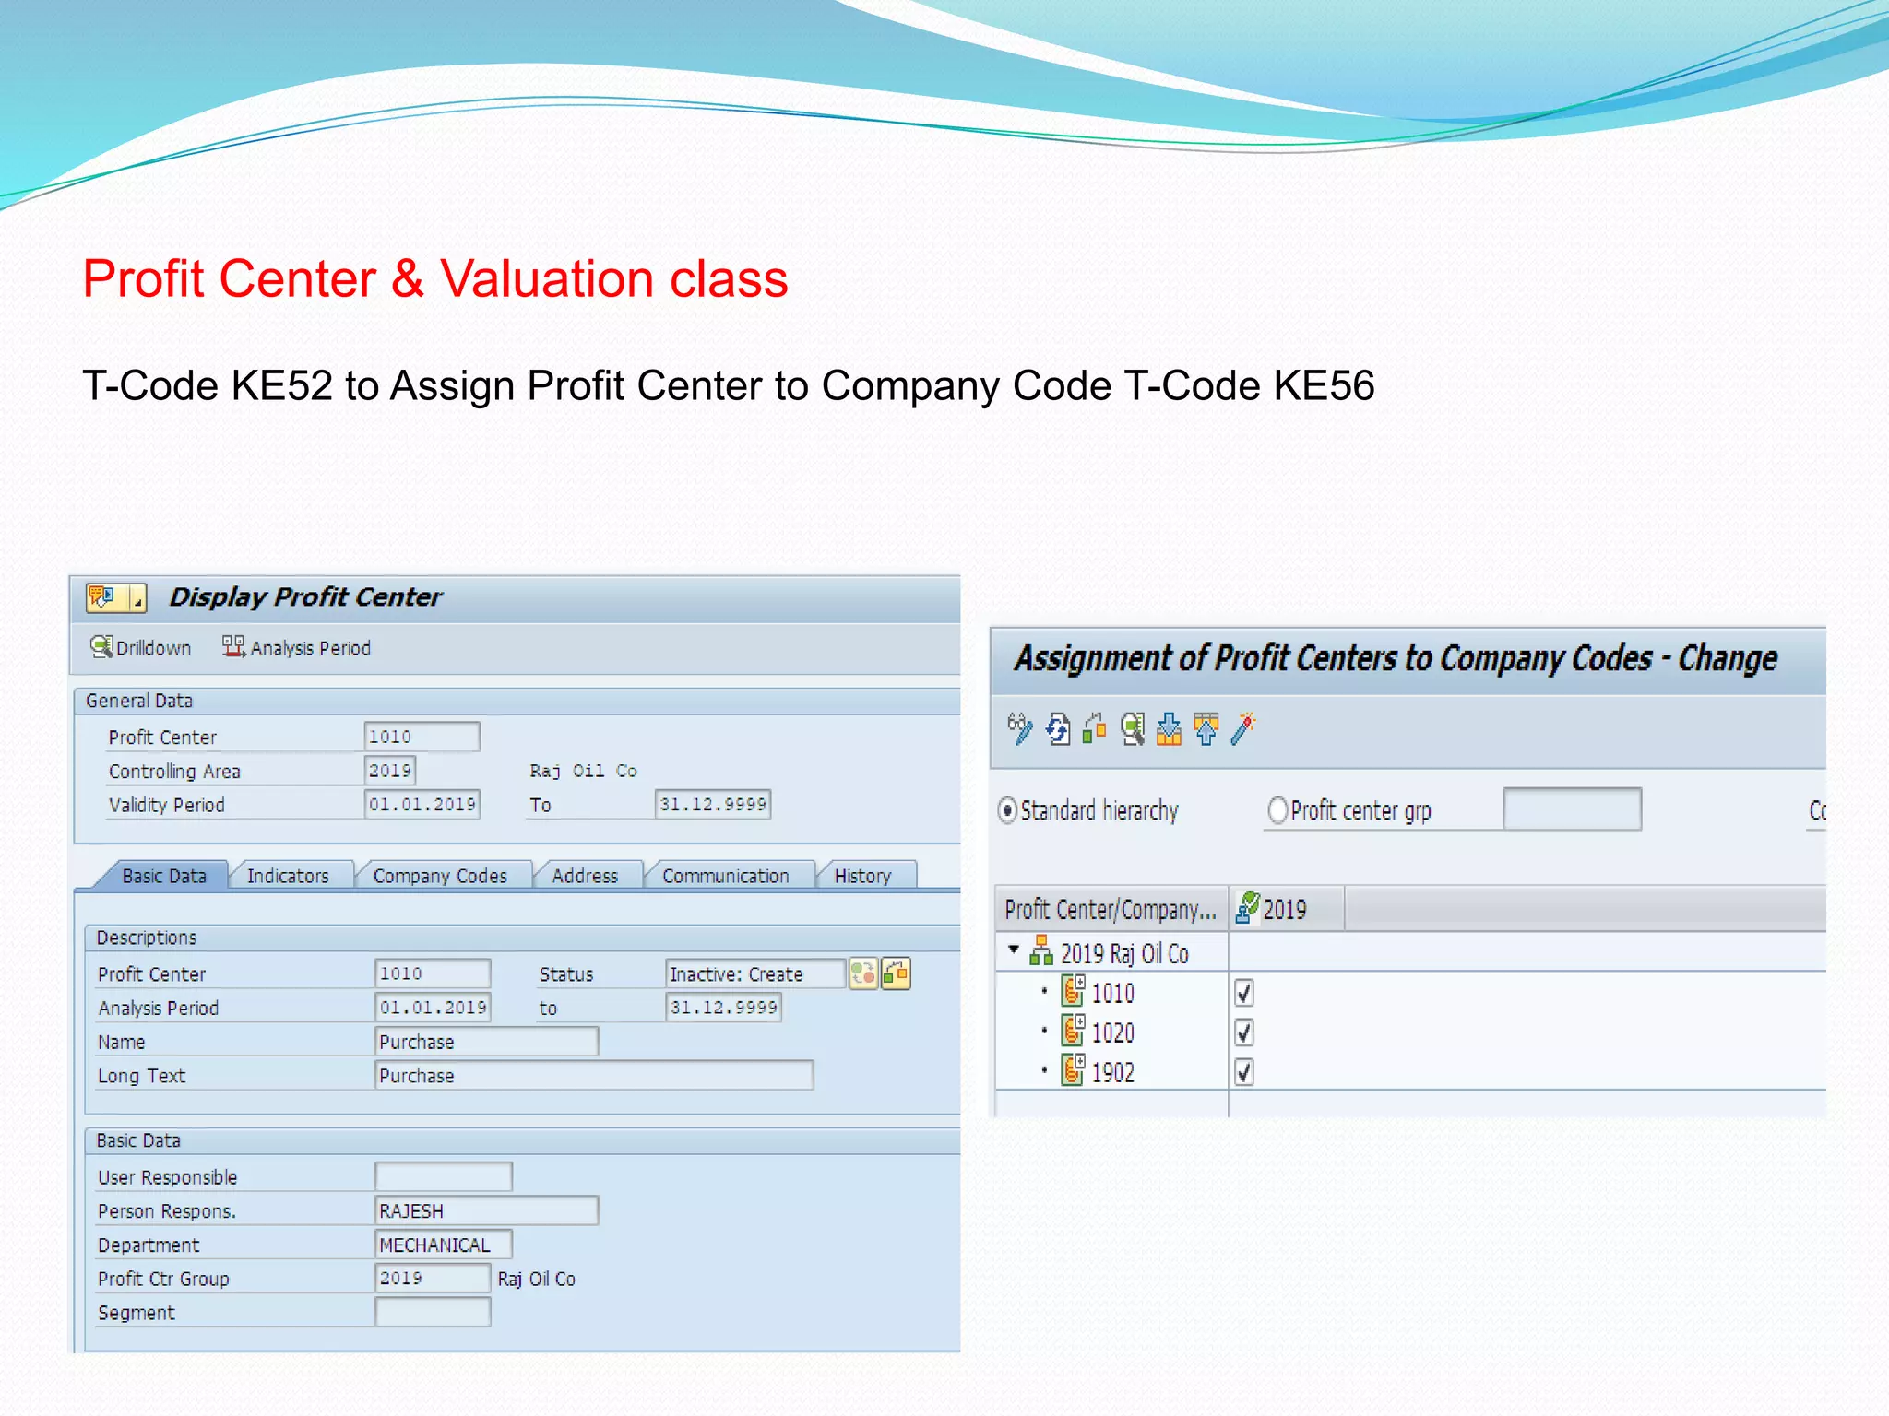Click the Expand subtree down-arrow icon

pyautogui.click(x=1169, y=729)
